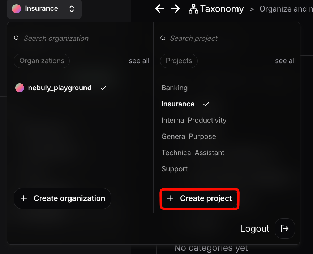Click the forward arrow navigation icon
The image size is (313, 254).
(x=175, y=9)
